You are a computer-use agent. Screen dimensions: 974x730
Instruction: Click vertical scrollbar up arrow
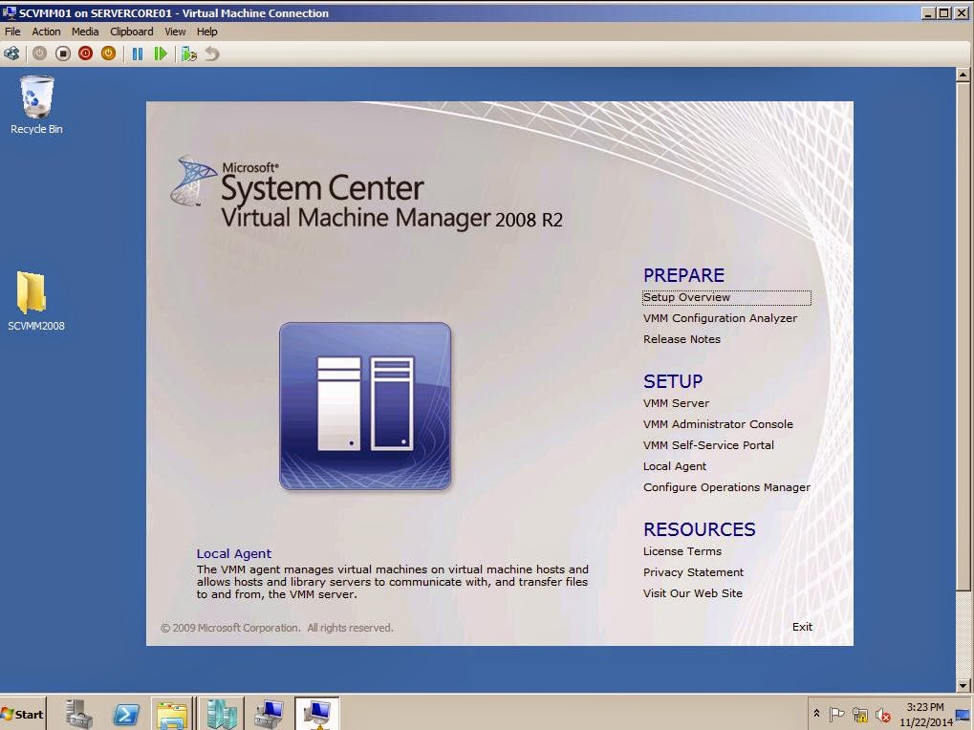(x=963, y=75)
